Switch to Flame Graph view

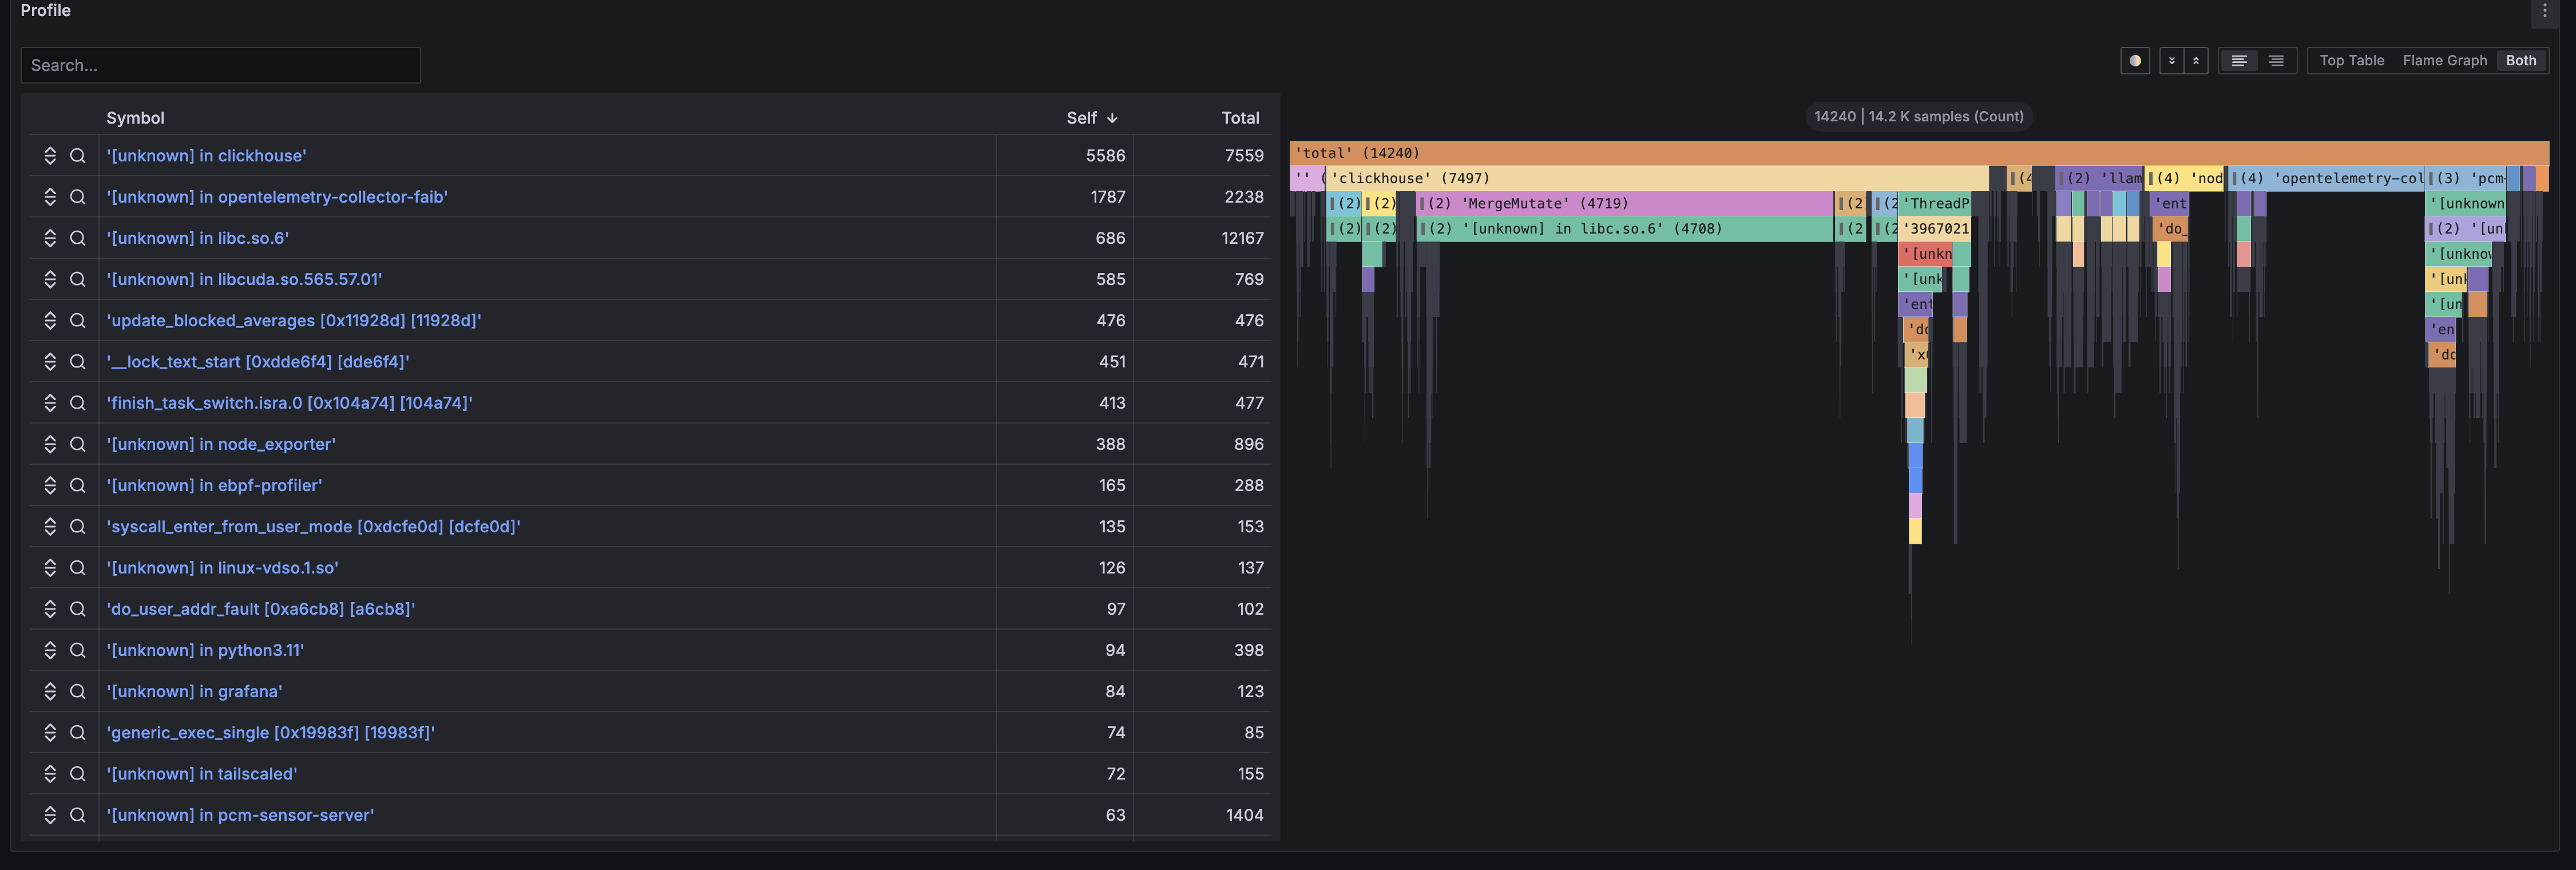(x=2444, y=61)
